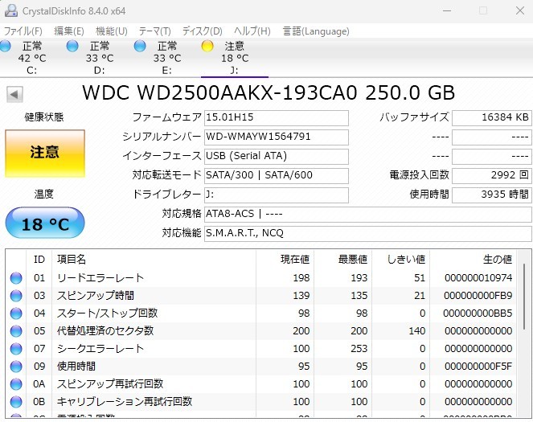
Task: Click the blue status icon for drive E:
Action: point(140,46)
